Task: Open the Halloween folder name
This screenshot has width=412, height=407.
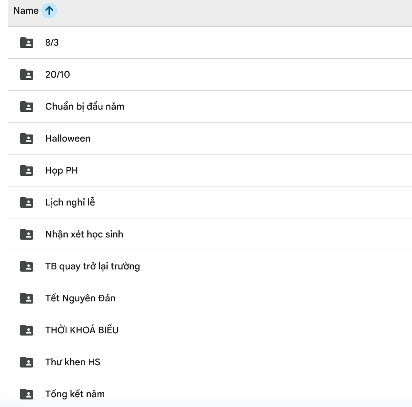Action: point(67,138)
